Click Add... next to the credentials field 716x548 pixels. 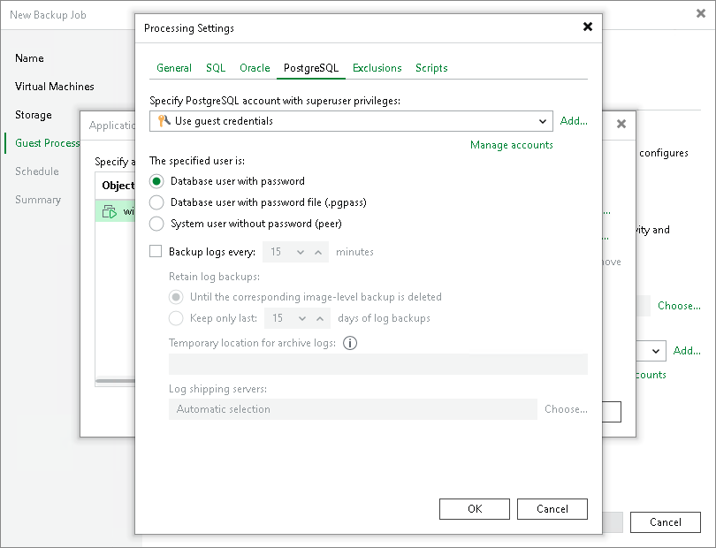pos(574,121)
